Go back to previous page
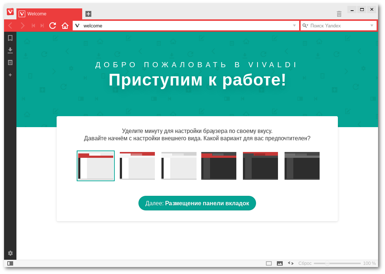Viewport: 385px width, 274px height. click(10, 26)
